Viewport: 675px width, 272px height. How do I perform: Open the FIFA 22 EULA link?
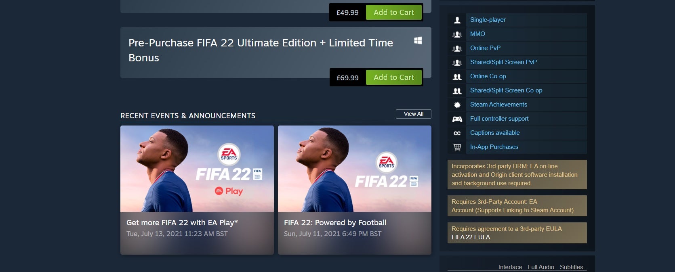pos(471,237)
